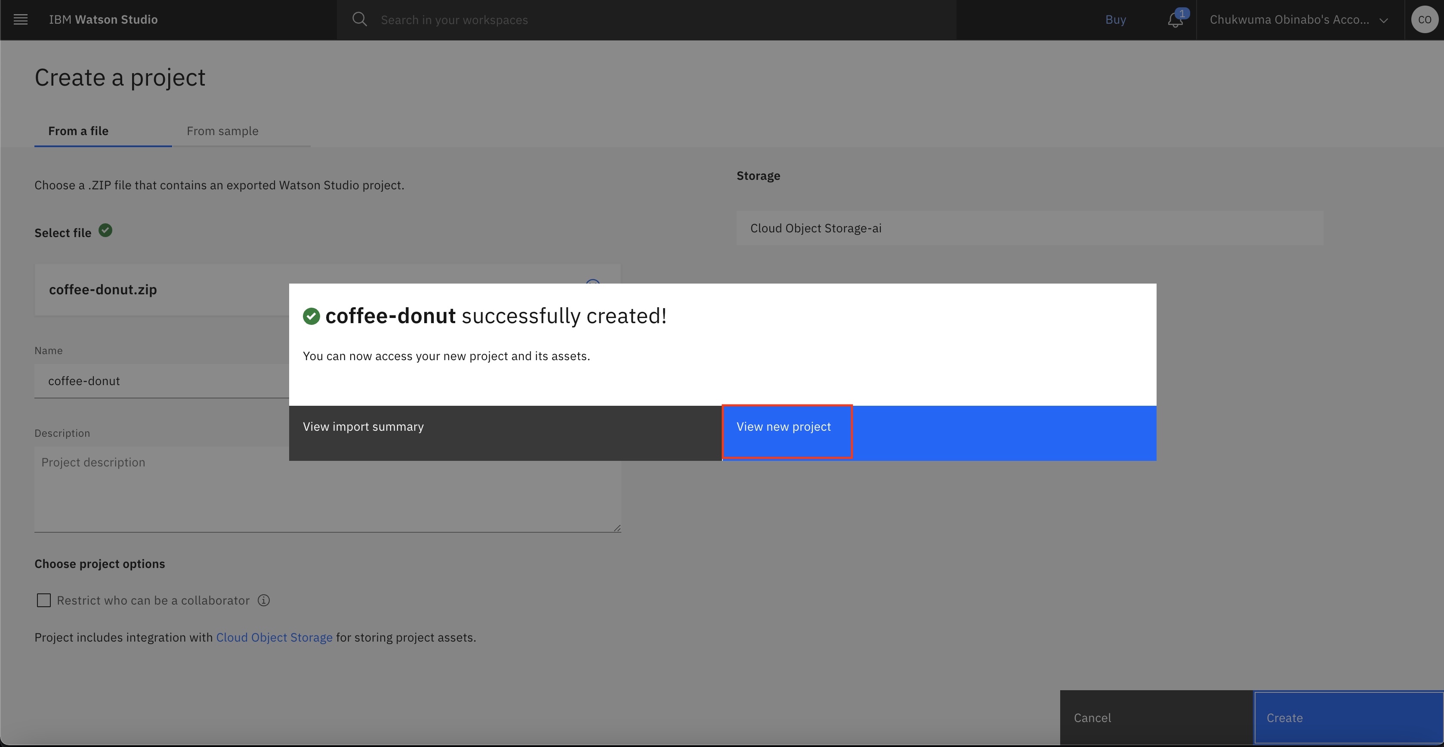This screenshot has height=747, width=1444.
Task: Open the notifications bell icon
Action: pyautogui.click(x=1175, y=20)
